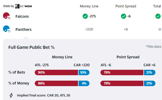162x100 pixels.
Task: Select Falcons -6 point spread odds
Action: pos(129,16)
